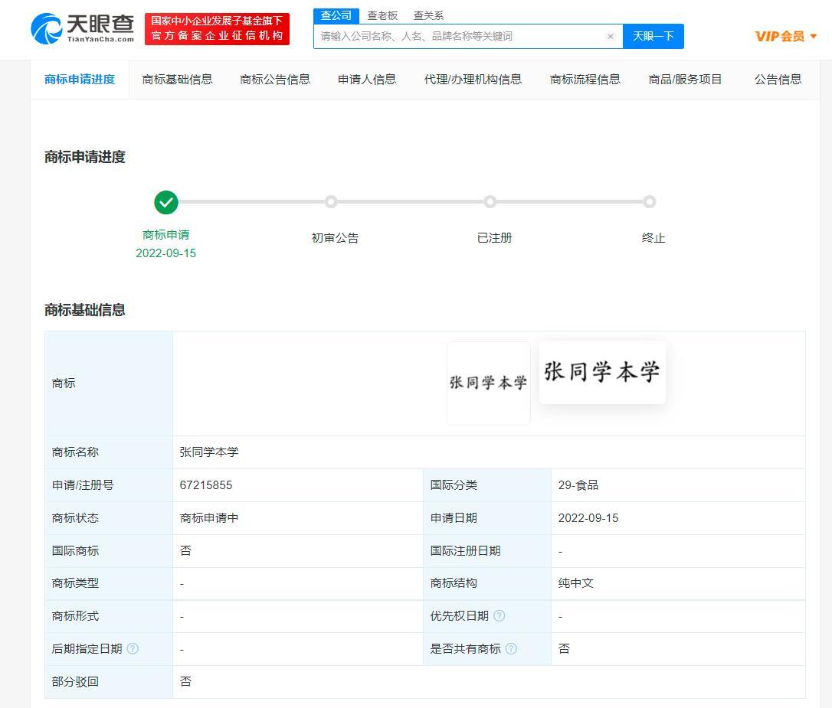Image resolution: width=832 pixels, height=708 pixels.
Task: Clear the search field with the X icon
Action: 610,36
